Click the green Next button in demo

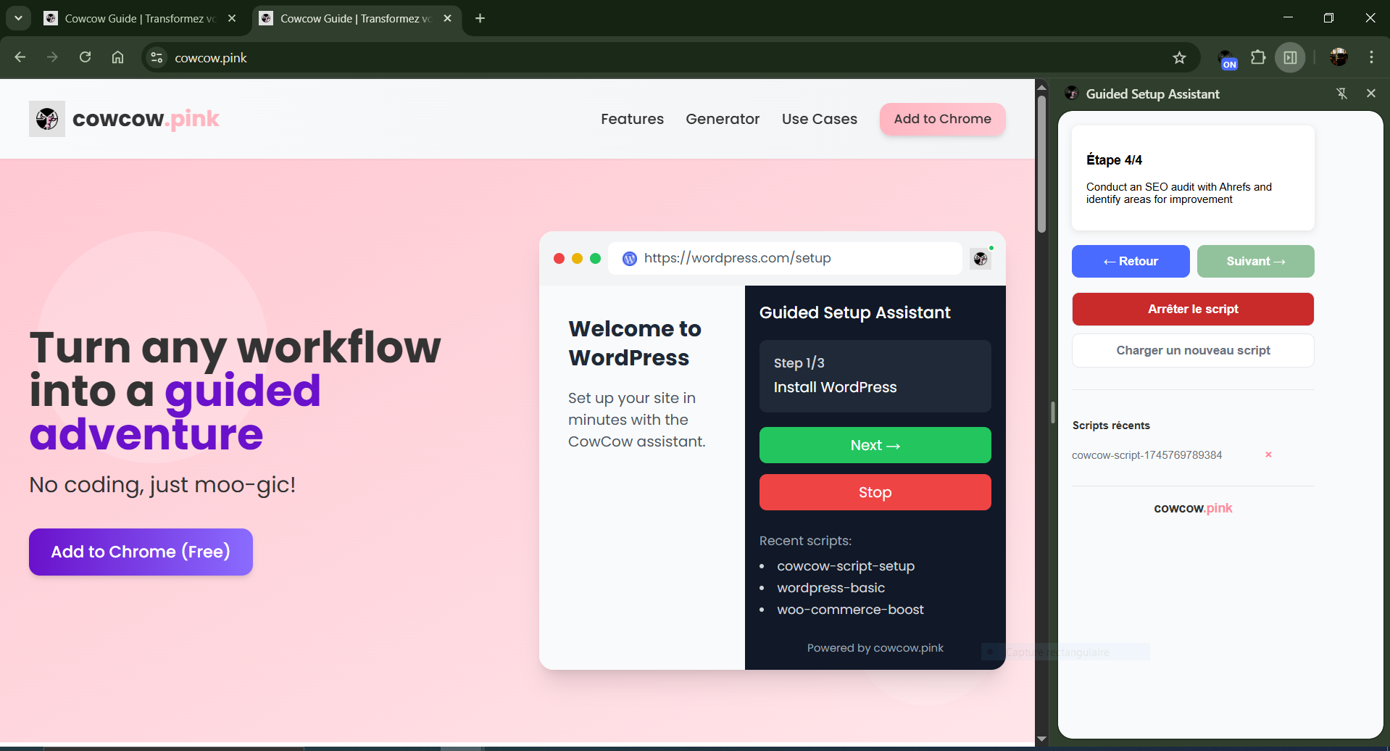coord(875,445)
